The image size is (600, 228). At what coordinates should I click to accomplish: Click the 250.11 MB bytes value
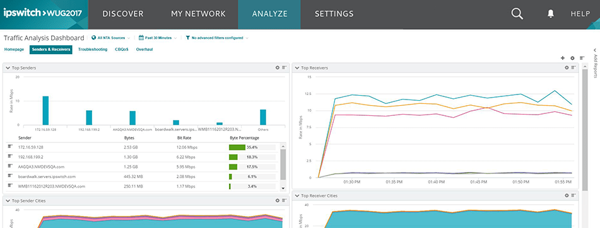pos(134,187)
